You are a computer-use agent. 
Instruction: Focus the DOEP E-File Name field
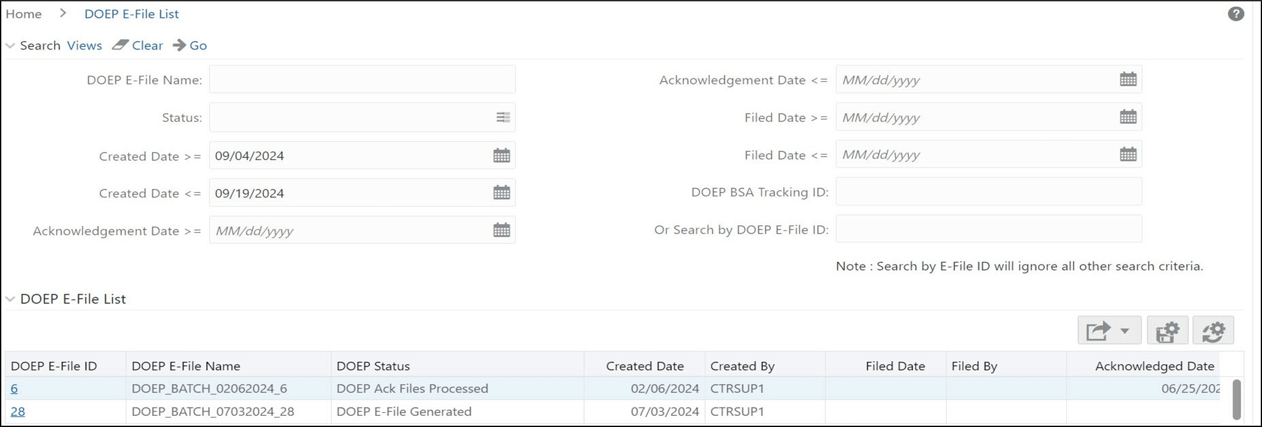point(362,79)
